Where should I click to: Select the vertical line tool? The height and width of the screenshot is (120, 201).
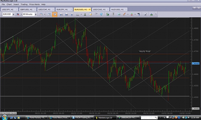click(113, 14)
